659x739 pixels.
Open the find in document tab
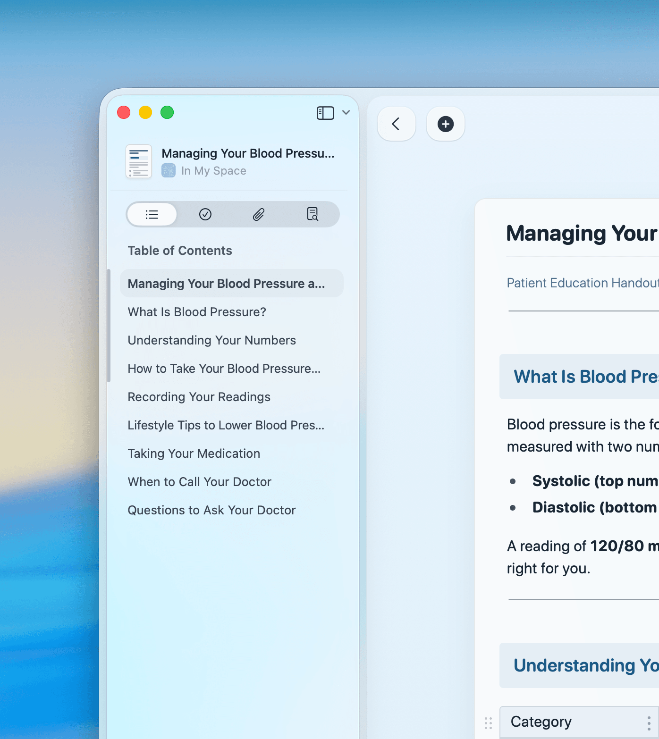(x=313, y=215)
